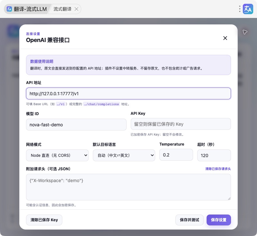Image resolution: width=257 pixels, height=236 pixels.
Task: Click the 附加请求头 JSON textarea
Action: coord(128,187)
